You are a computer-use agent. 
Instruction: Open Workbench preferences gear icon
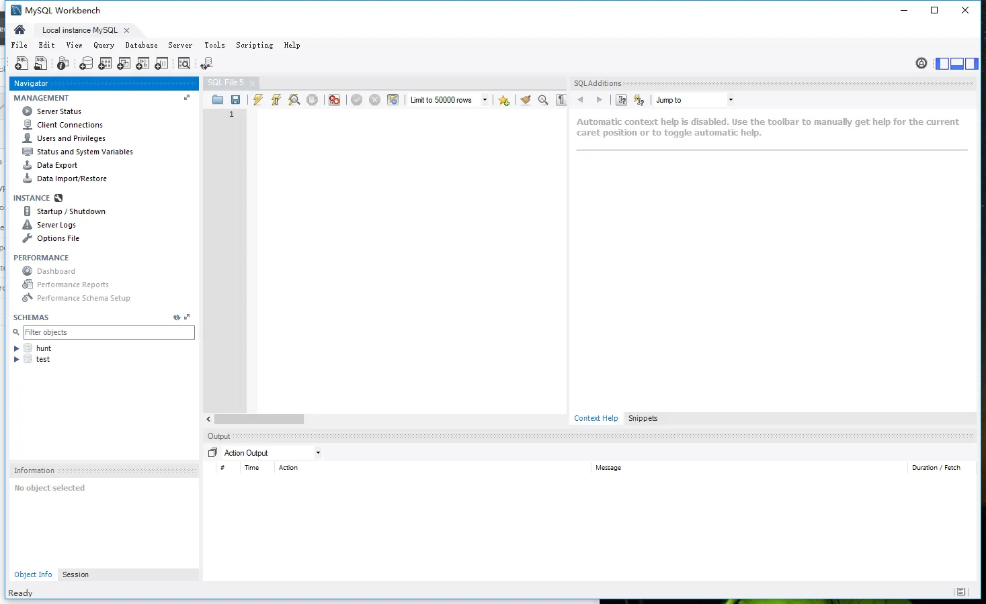(x=921, y=63)
